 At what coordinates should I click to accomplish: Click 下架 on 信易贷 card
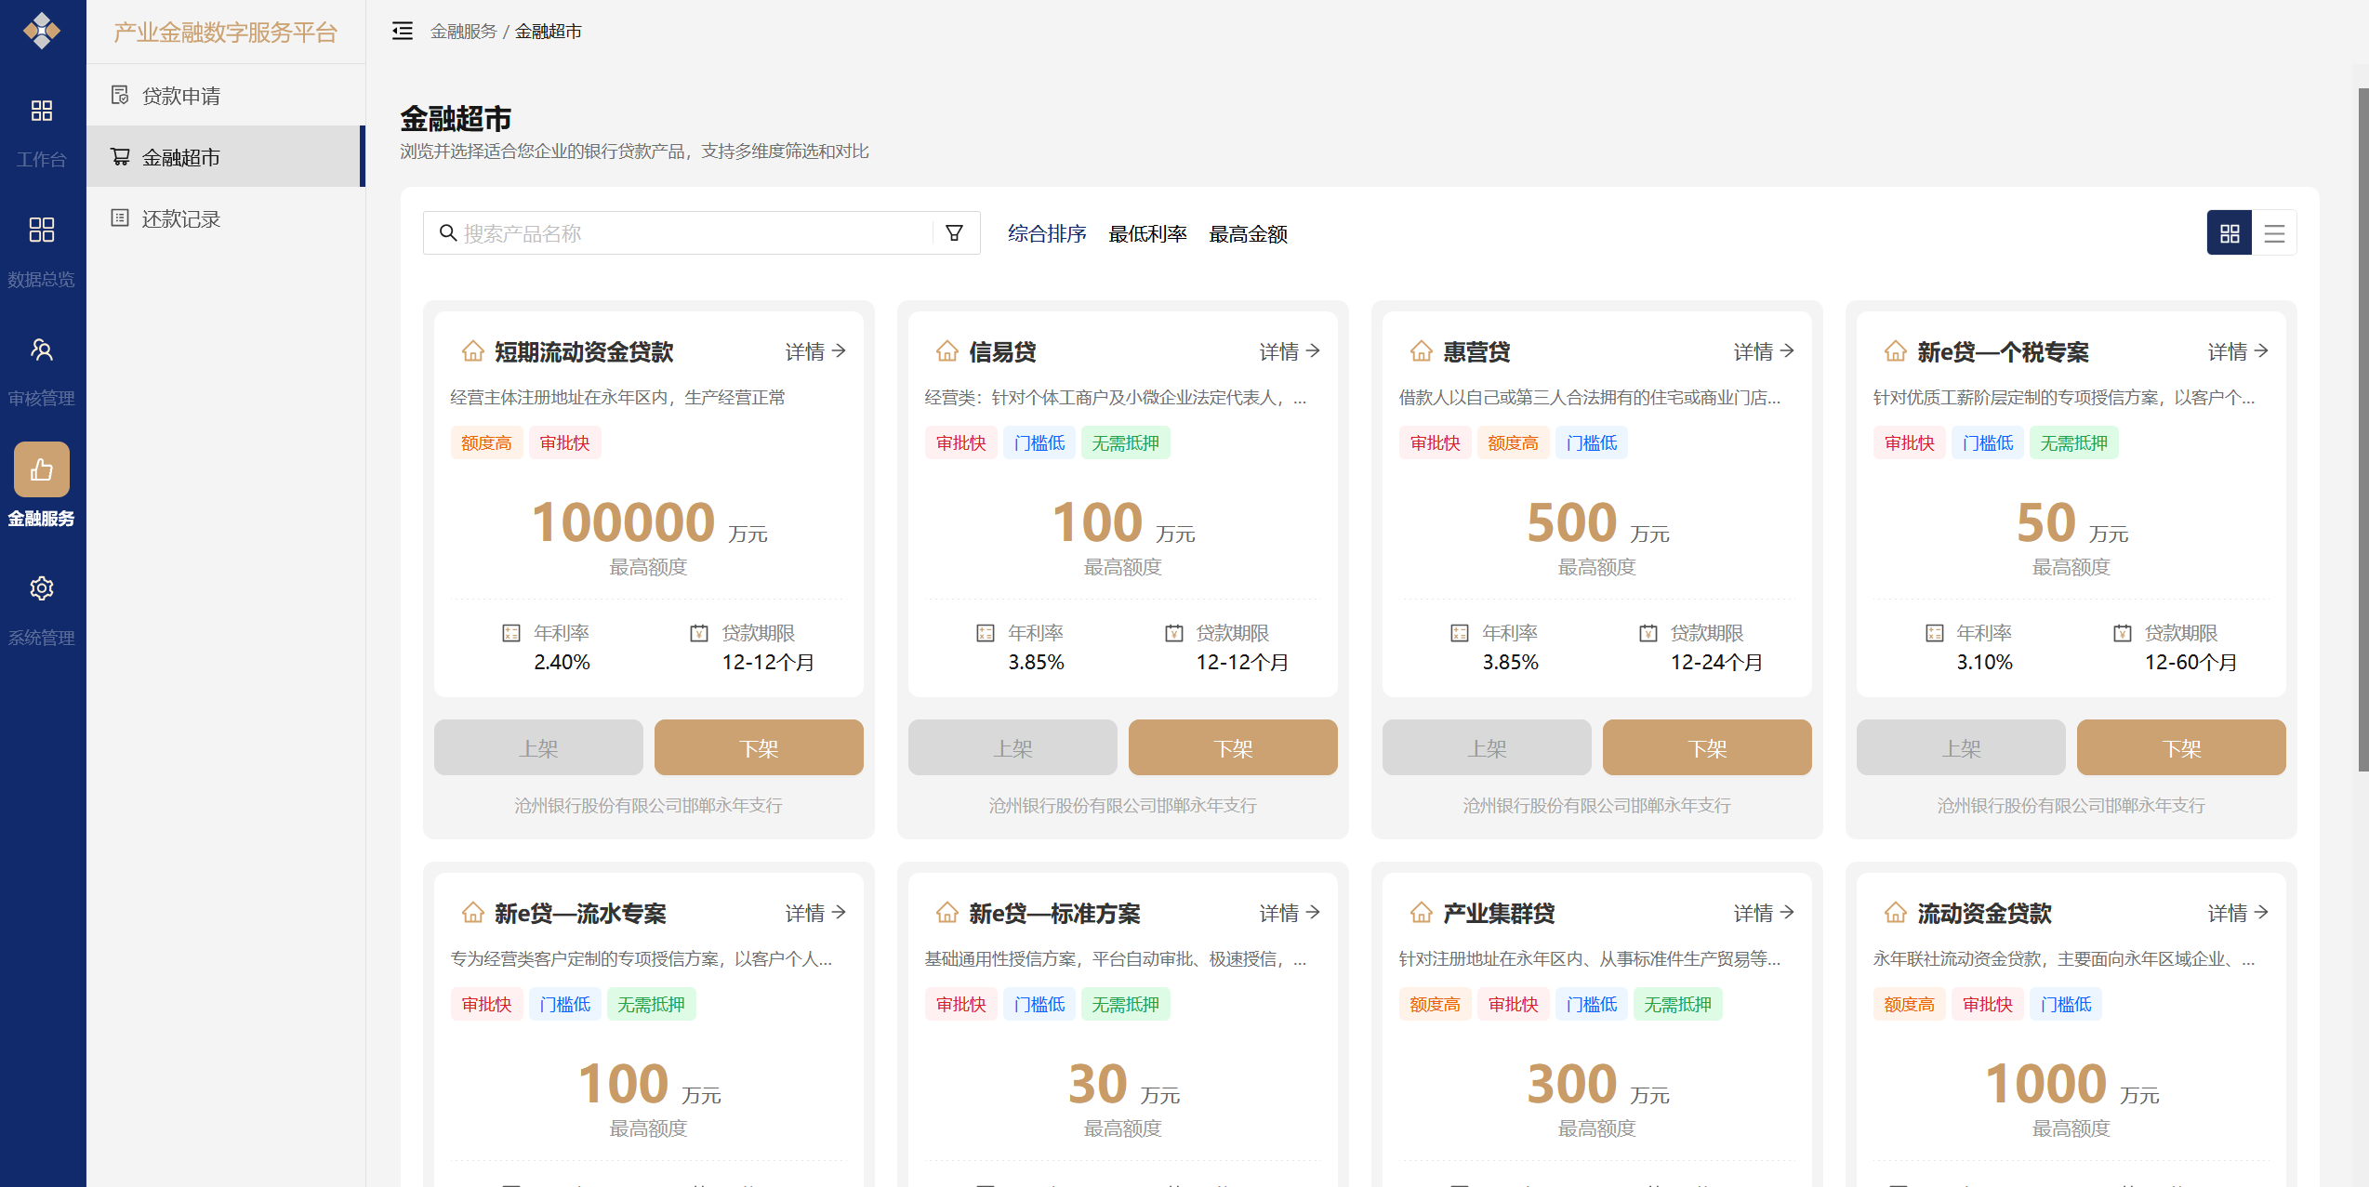pos(1233,747)
